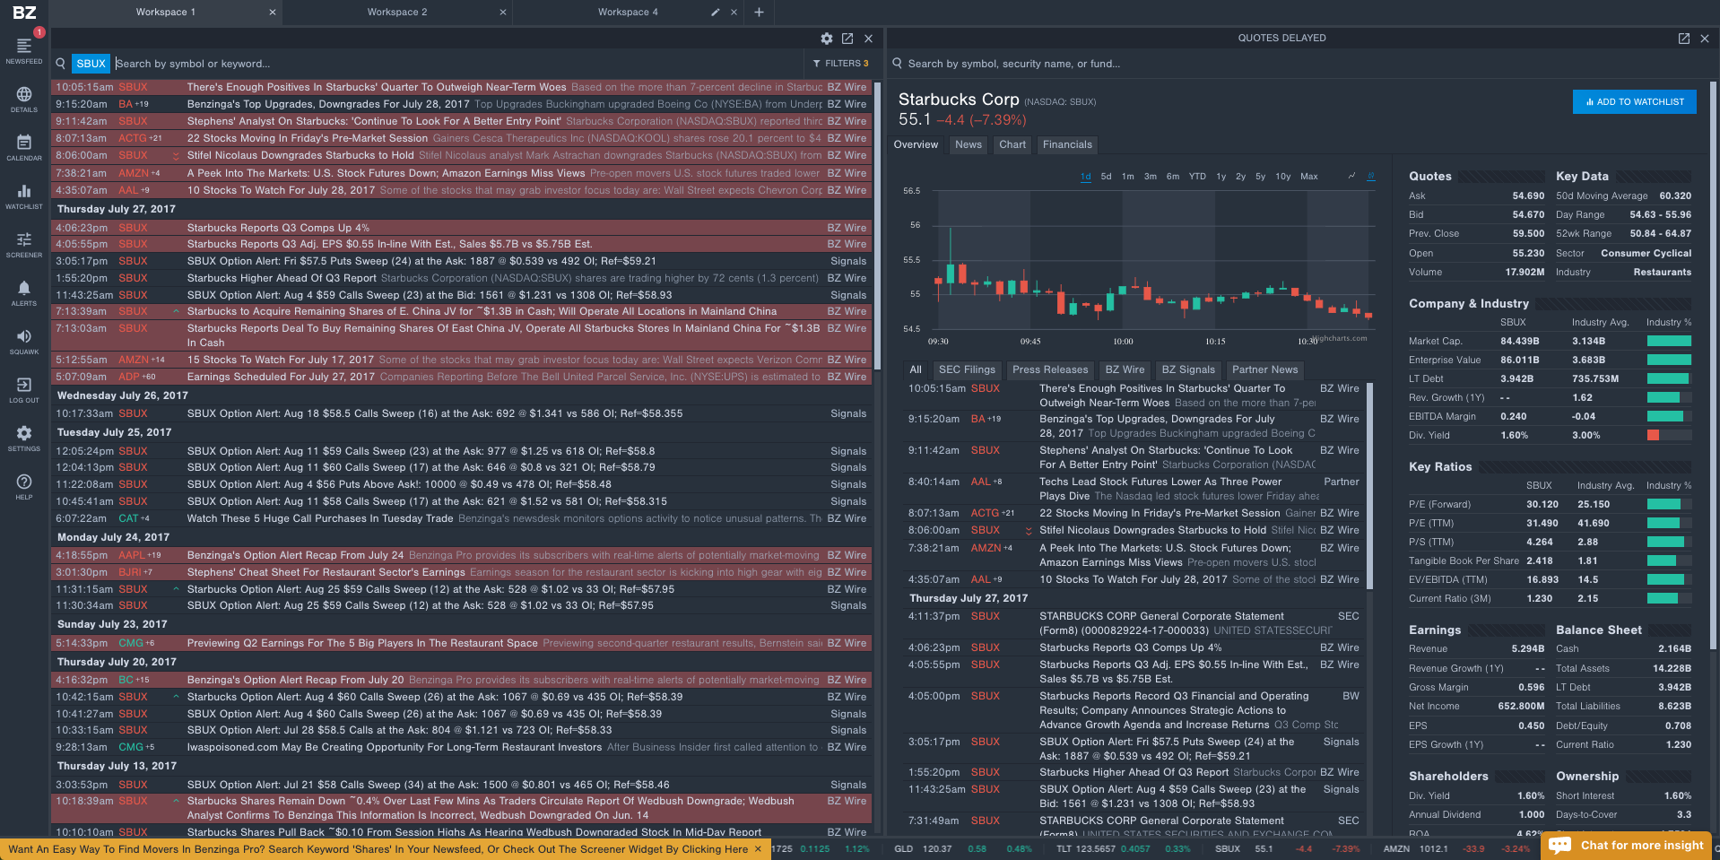Switch to Workspace 1 tab
The image size is (1720, 860).
166,13
